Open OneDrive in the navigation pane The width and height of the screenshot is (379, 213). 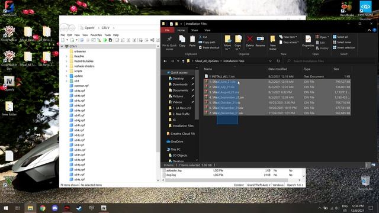click(x=176, y=141)
